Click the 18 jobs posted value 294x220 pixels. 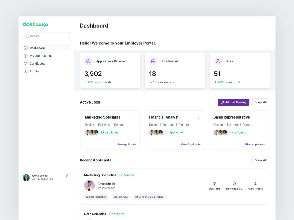point(152,74)
